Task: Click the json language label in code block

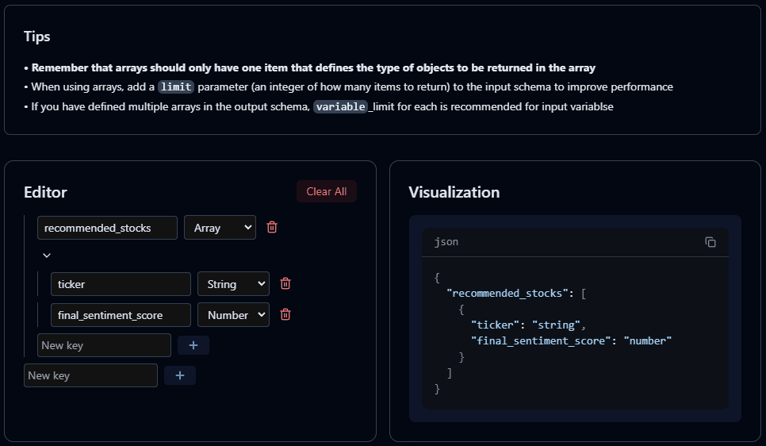Action: pos(446,241)
